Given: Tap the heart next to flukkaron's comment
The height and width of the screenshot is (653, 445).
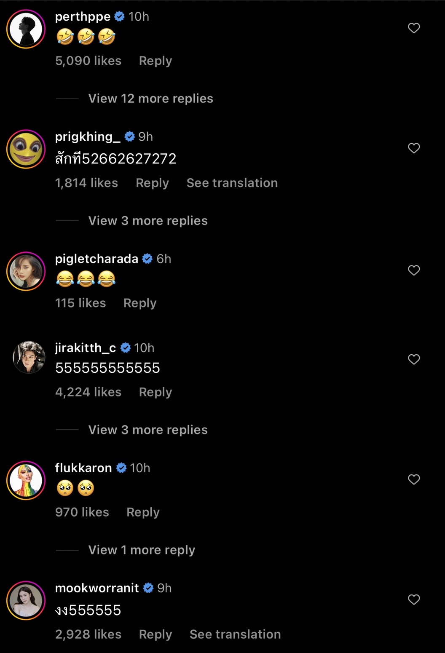Looking at the screenshot, I should click(414, 479).
